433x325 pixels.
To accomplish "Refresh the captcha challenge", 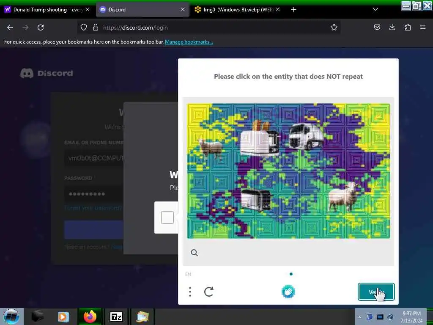I will pos(209,292).
